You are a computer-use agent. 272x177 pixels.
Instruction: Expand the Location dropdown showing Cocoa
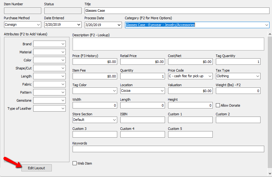pos(143,91)
